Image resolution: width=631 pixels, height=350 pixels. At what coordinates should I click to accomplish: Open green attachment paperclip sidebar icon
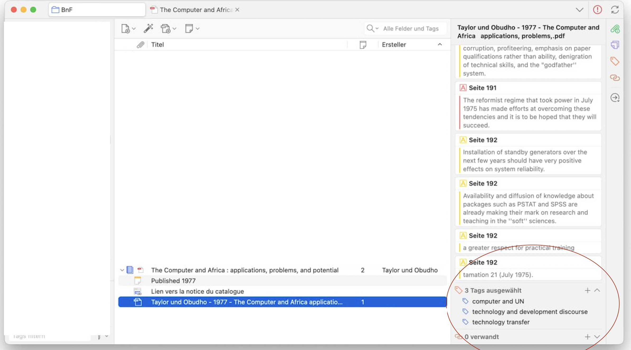[x=615, y=29]
